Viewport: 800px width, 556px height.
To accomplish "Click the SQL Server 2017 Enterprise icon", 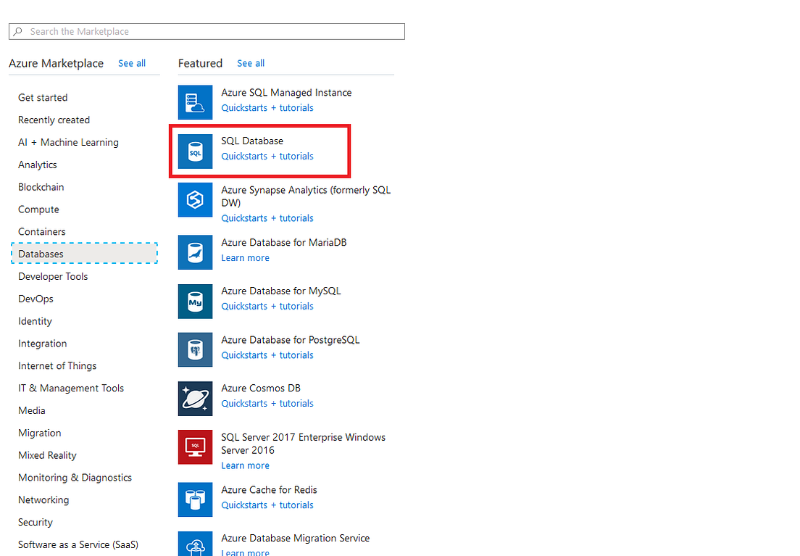I will [x=195, y=447].
